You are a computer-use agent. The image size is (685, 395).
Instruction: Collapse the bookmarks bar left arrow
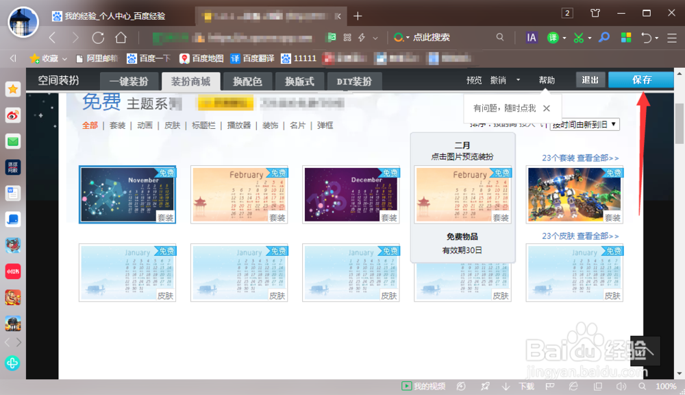(12, 58)
